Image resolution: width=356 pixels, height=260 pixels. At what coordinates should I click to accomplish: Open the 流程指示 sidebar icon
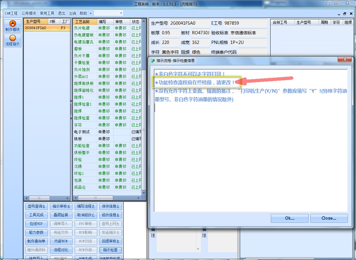click(13, 40)
